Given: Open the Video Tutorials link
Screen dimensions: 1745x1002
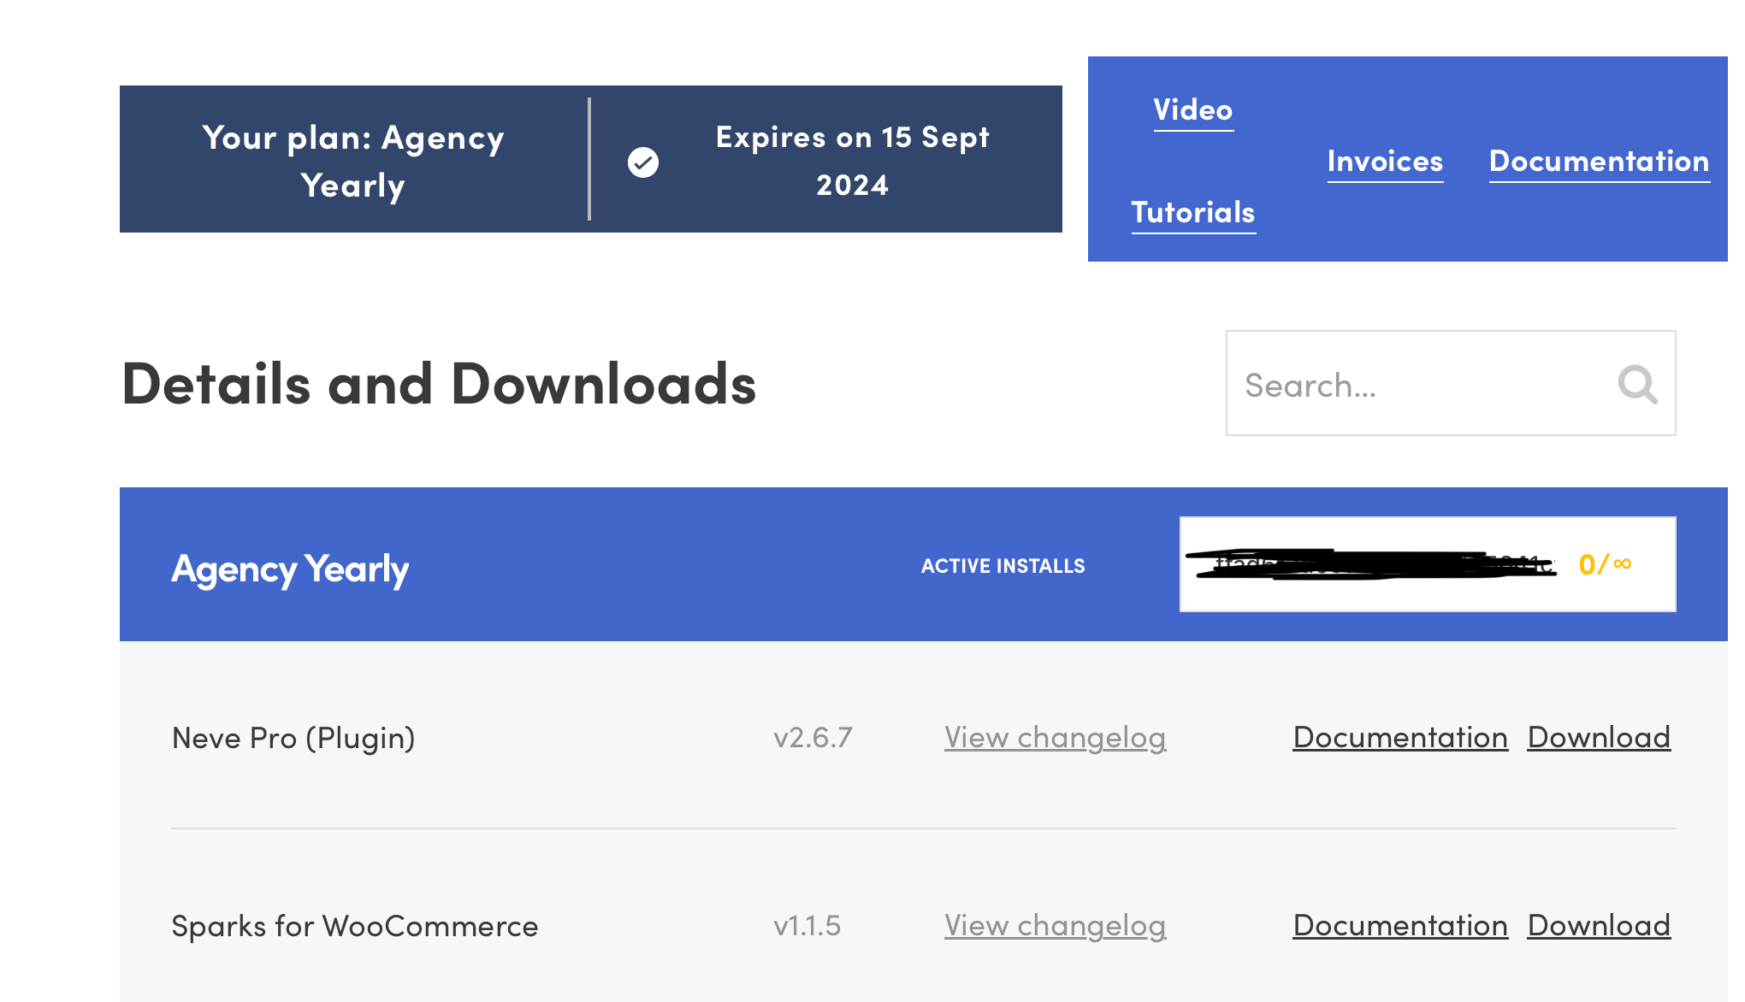Looking at the screenshot, I should [1193, 161].
